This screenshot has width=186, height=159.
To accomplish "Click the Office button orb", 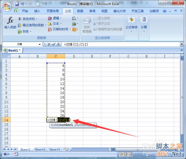I will click(x=7, y=6).
